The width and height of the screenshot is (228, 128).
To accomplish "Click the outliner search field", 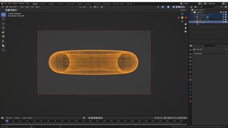I will [207, 7].
